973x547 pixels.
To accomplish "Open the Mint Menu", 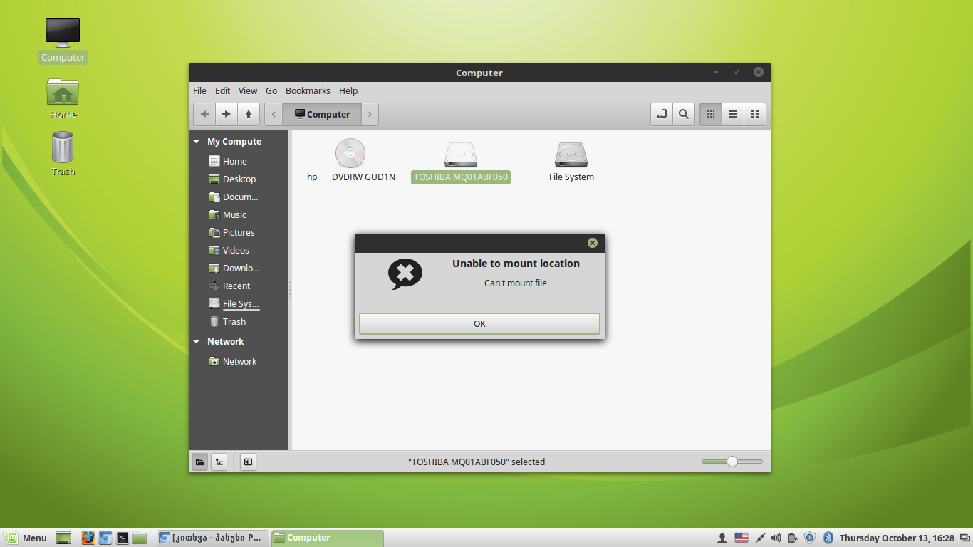I will [25, 538].
